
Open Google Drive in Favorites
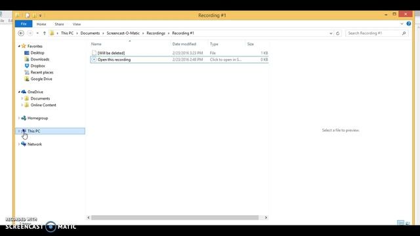[41, 79]
